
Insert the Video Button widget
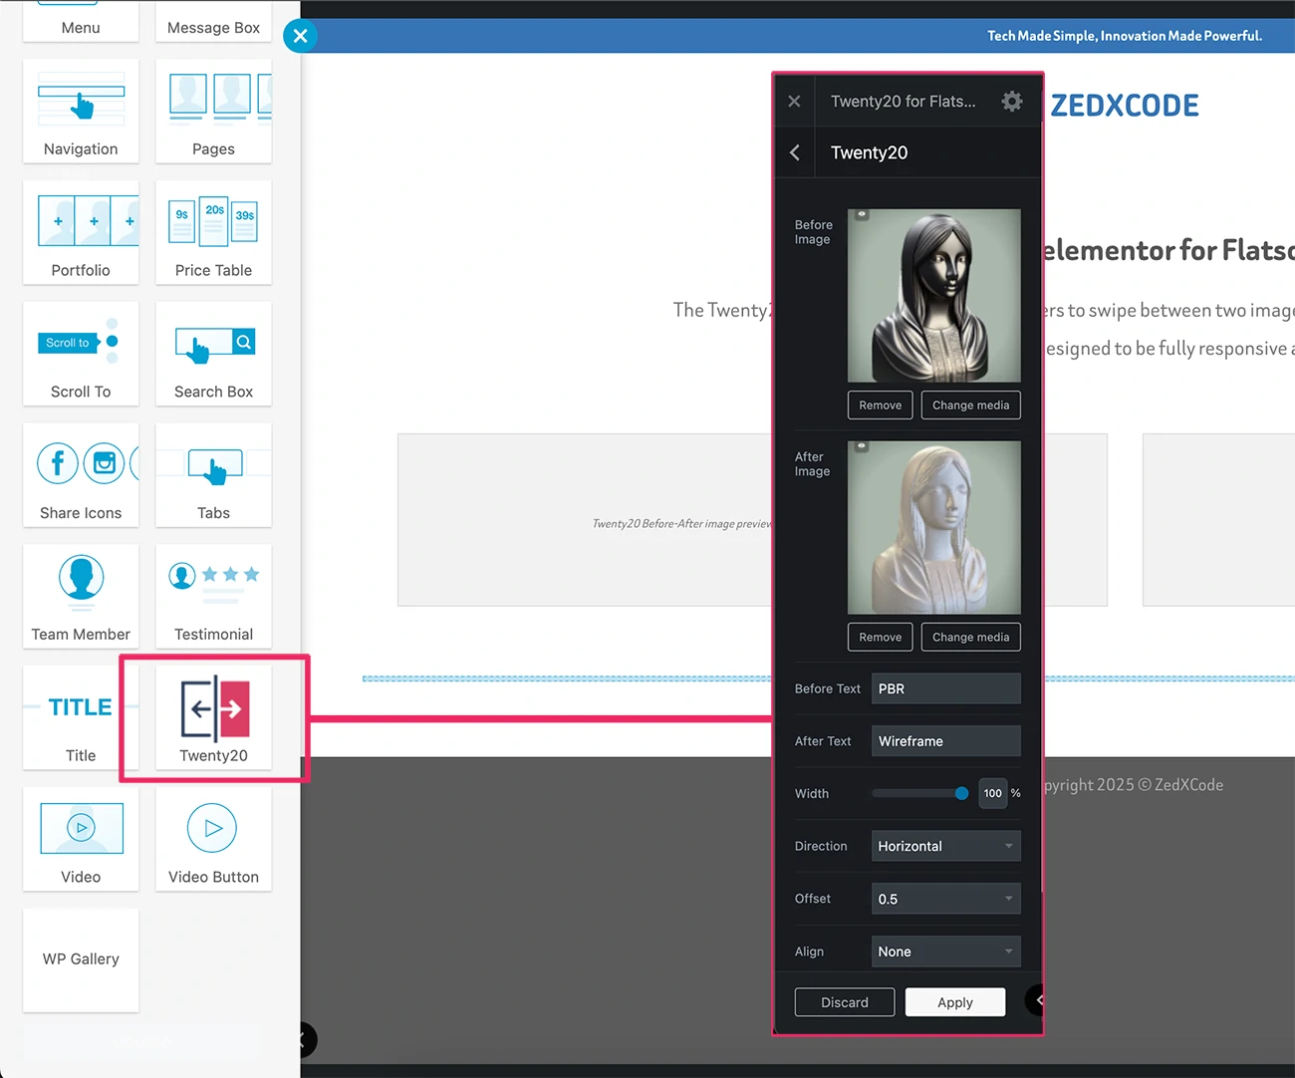pyautogui.click(x=213, y=839)
